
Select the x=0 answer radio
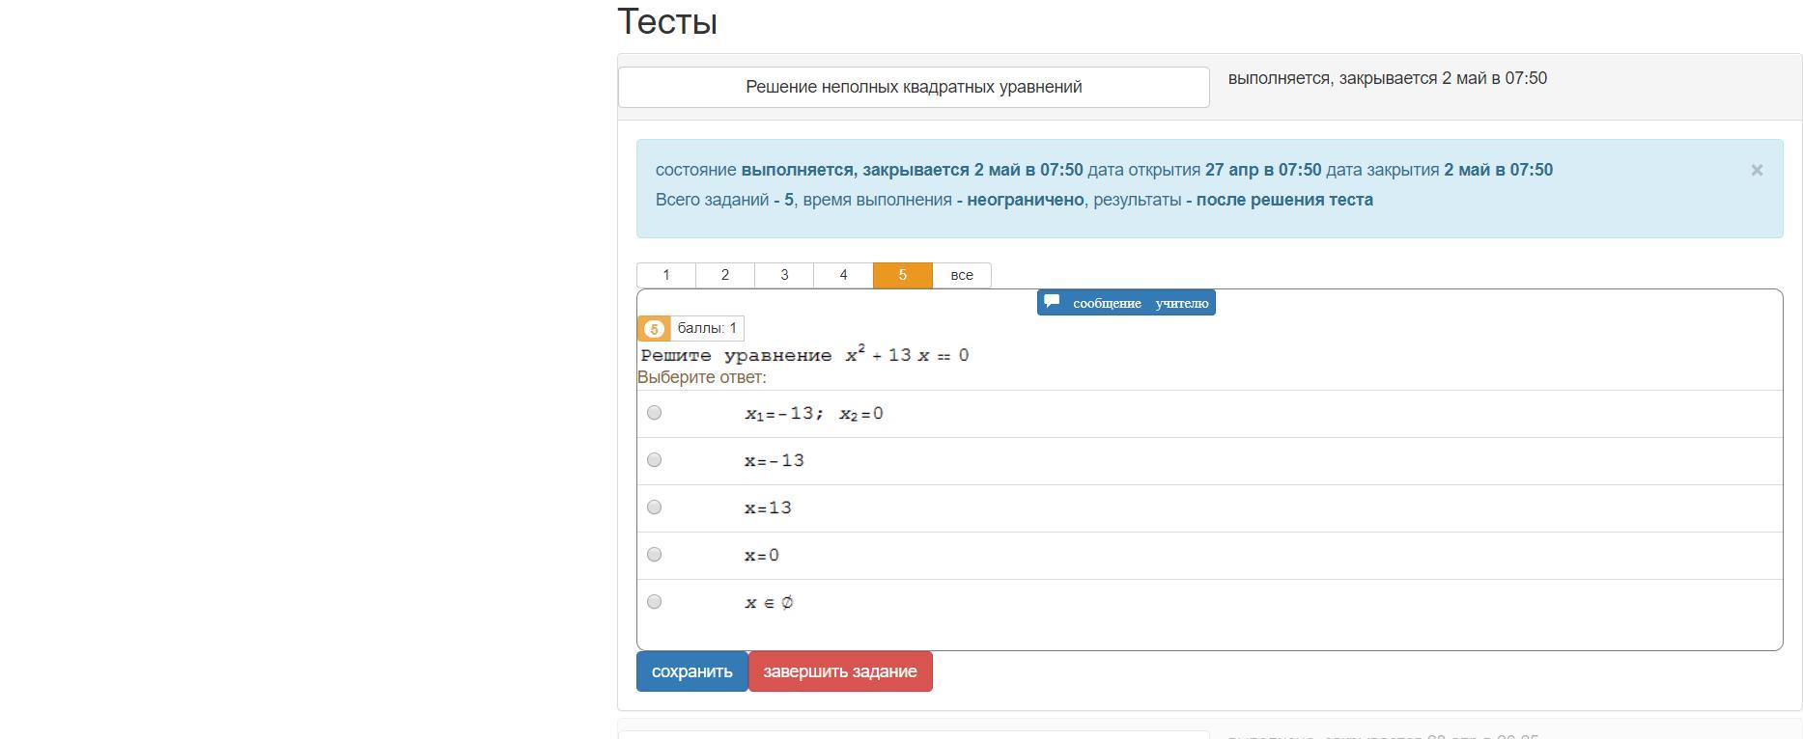click(x=655, y=555)
